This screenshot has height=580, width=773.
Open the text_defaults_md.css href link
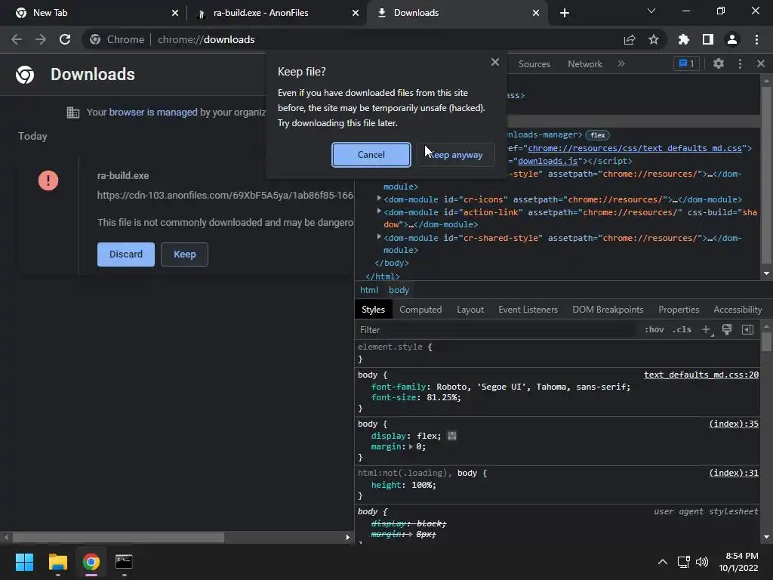click(x=634, y=148)
